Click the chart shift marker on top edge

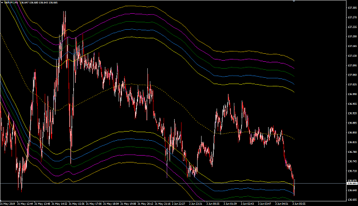294,1
